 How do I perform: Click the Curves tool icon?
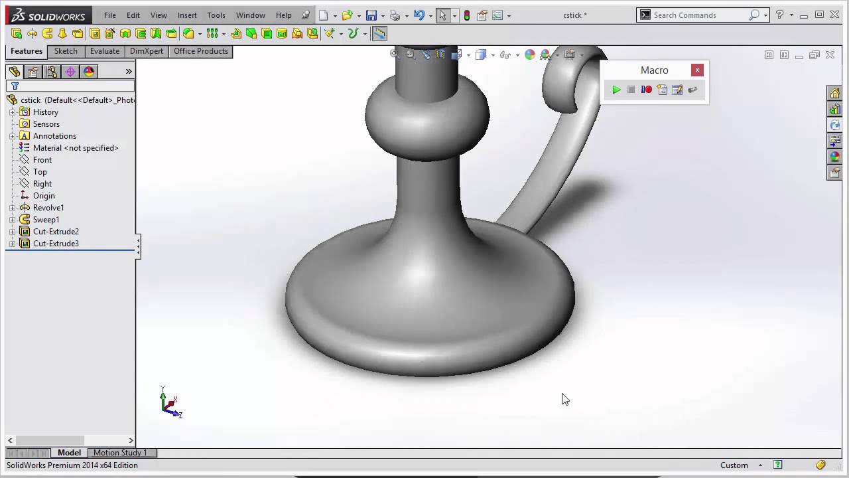coord(353,33)
